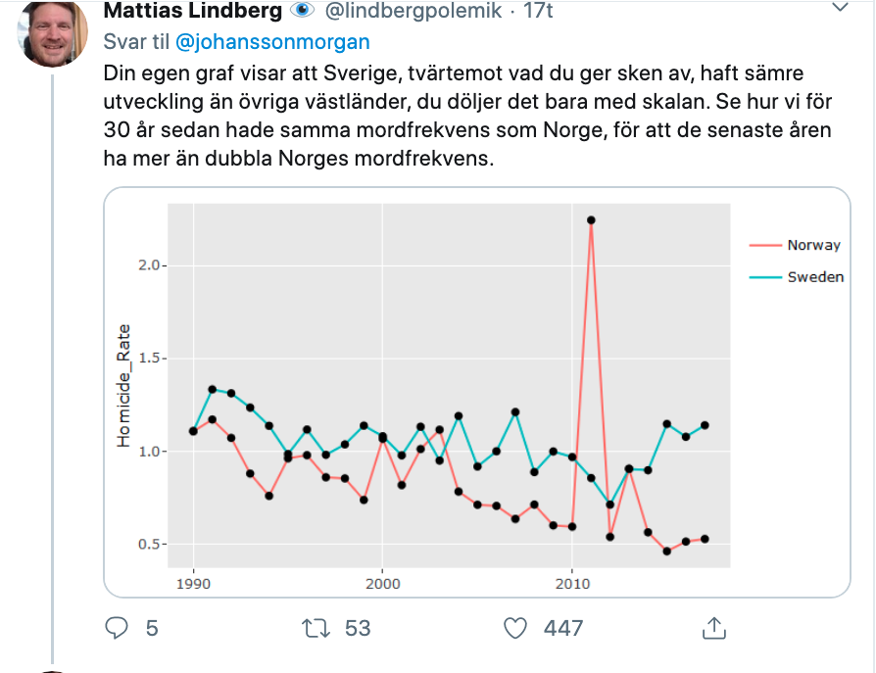876x673 pixels.
Task: Click the 2011 Norway peak data point
Action: [591, 220]
